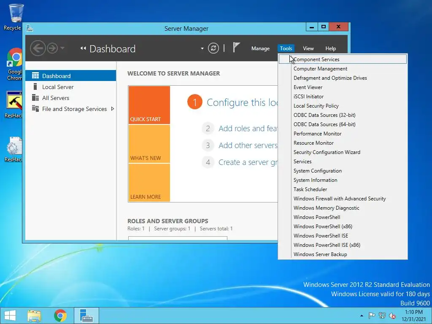The image size is (432, 324).
Task: Open the navigation history dropdown arrow
Action: [62, 48]
